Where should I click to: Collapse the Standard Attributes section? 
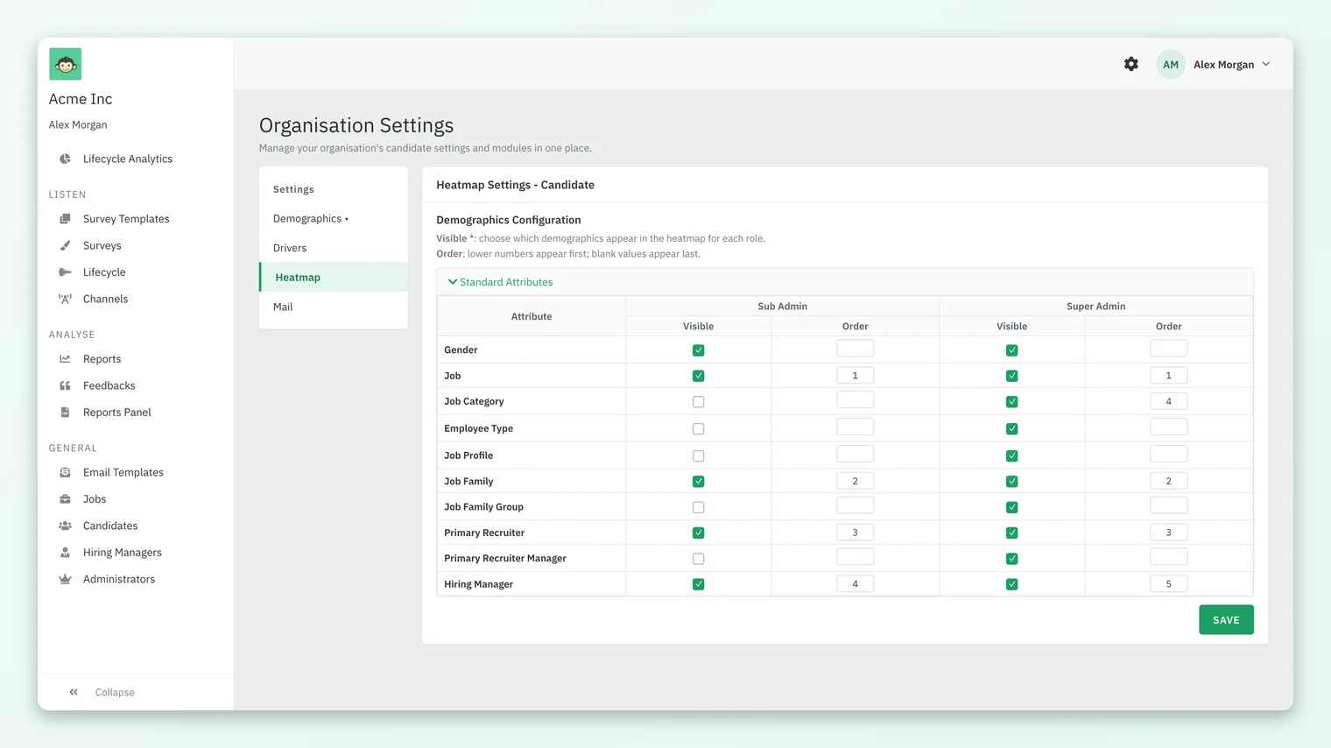coord(500,282)
